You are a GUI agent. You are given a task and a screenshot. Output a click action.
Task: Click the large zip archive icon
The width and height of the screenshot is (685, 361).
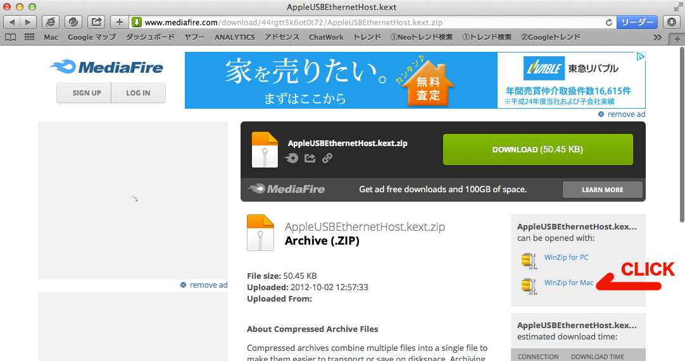point(260,233)
